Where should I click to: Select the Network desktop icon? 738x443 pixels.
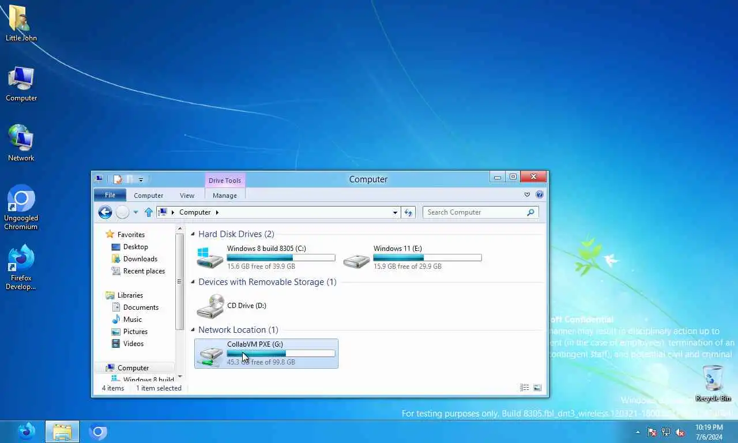[x=21, y=143]
